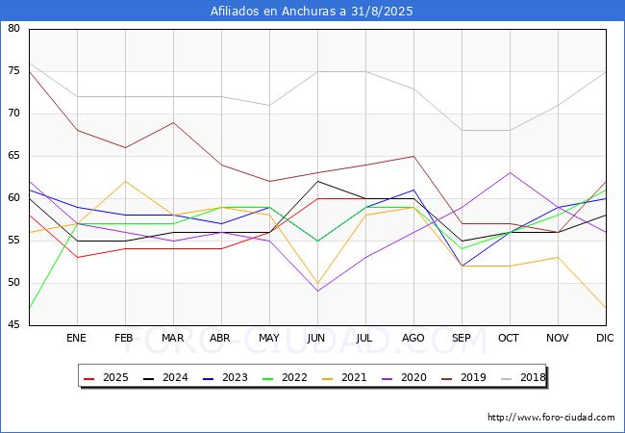The width and height of the screenshot is (625, 433).
Task: Click the purple 2020 line low point at JUN
Action: (317, 291)
